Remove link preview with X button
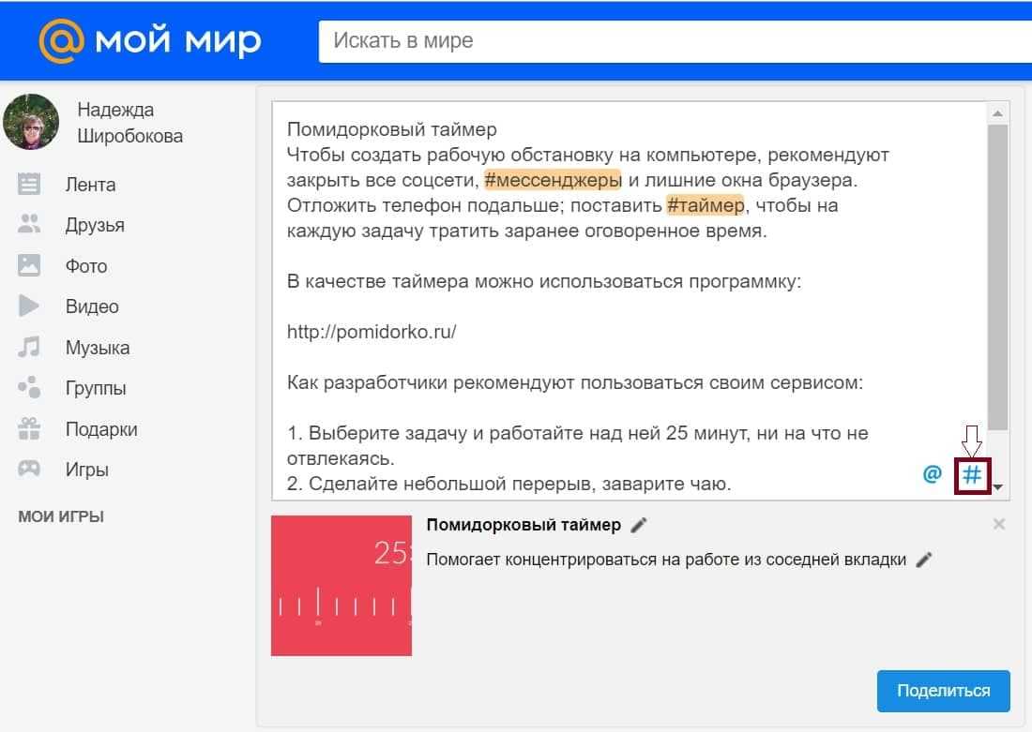This screenshot has width=1032, height=732. (999, 525)
